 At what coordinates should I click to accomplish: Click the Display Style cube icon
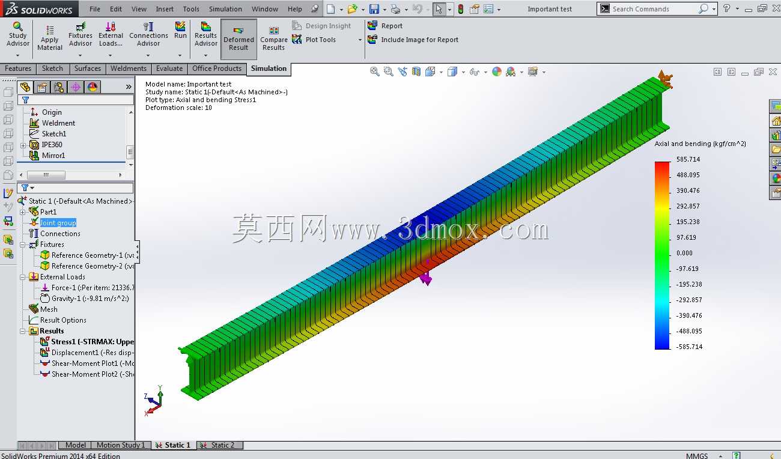[x=452, y=71]
